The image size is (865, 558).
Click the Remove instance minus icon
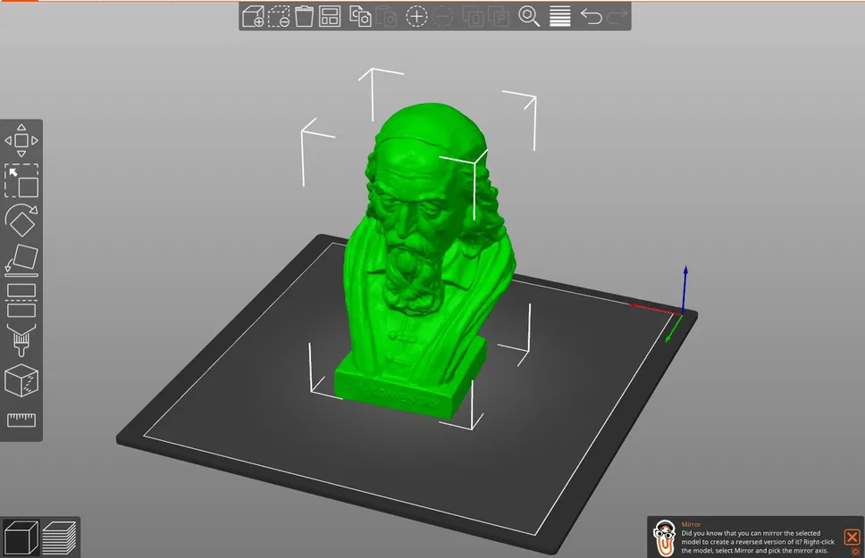tap(442, 17)
